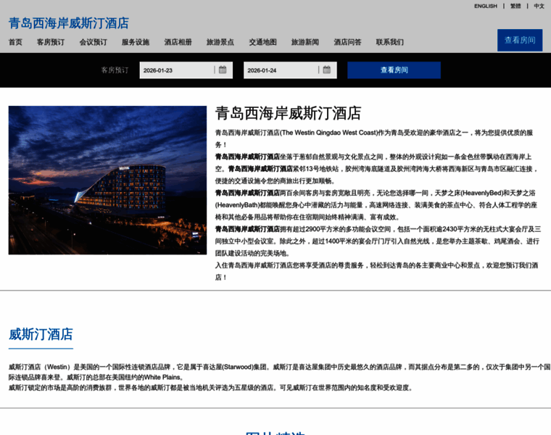This screenshot has height=435, width=551.
Task: Select the 旅游新闻 travel news menu
Action: (305, 42)
